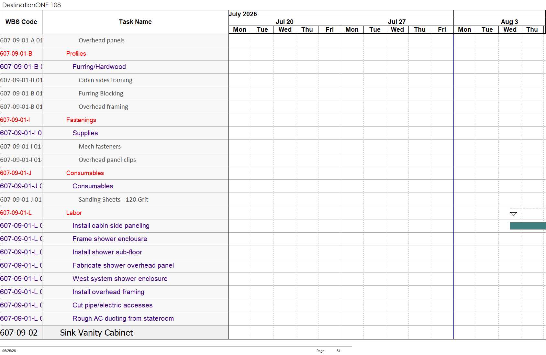Click the Task Name column header
This screenshot has width=546, height=355.
point(135,22)
